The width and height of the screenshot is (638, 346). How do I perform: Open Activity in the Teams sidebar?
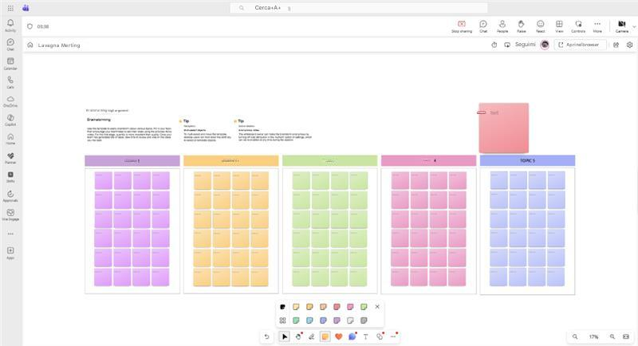click(10, 26)
